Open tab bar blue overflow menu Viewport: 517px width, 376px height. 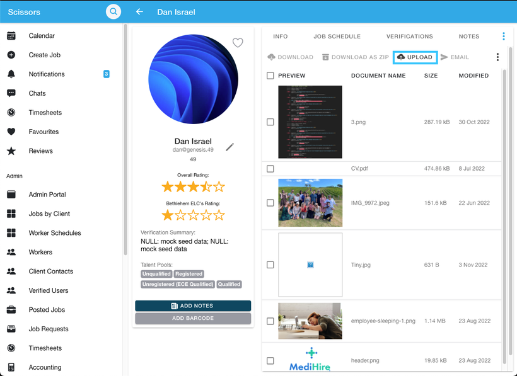coord(504,37)
